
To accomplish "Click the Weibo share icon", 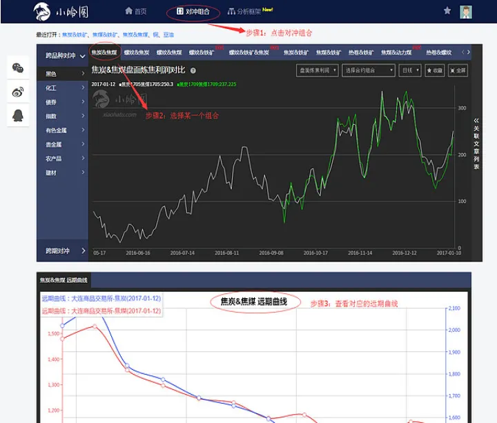I will point(18,91).
